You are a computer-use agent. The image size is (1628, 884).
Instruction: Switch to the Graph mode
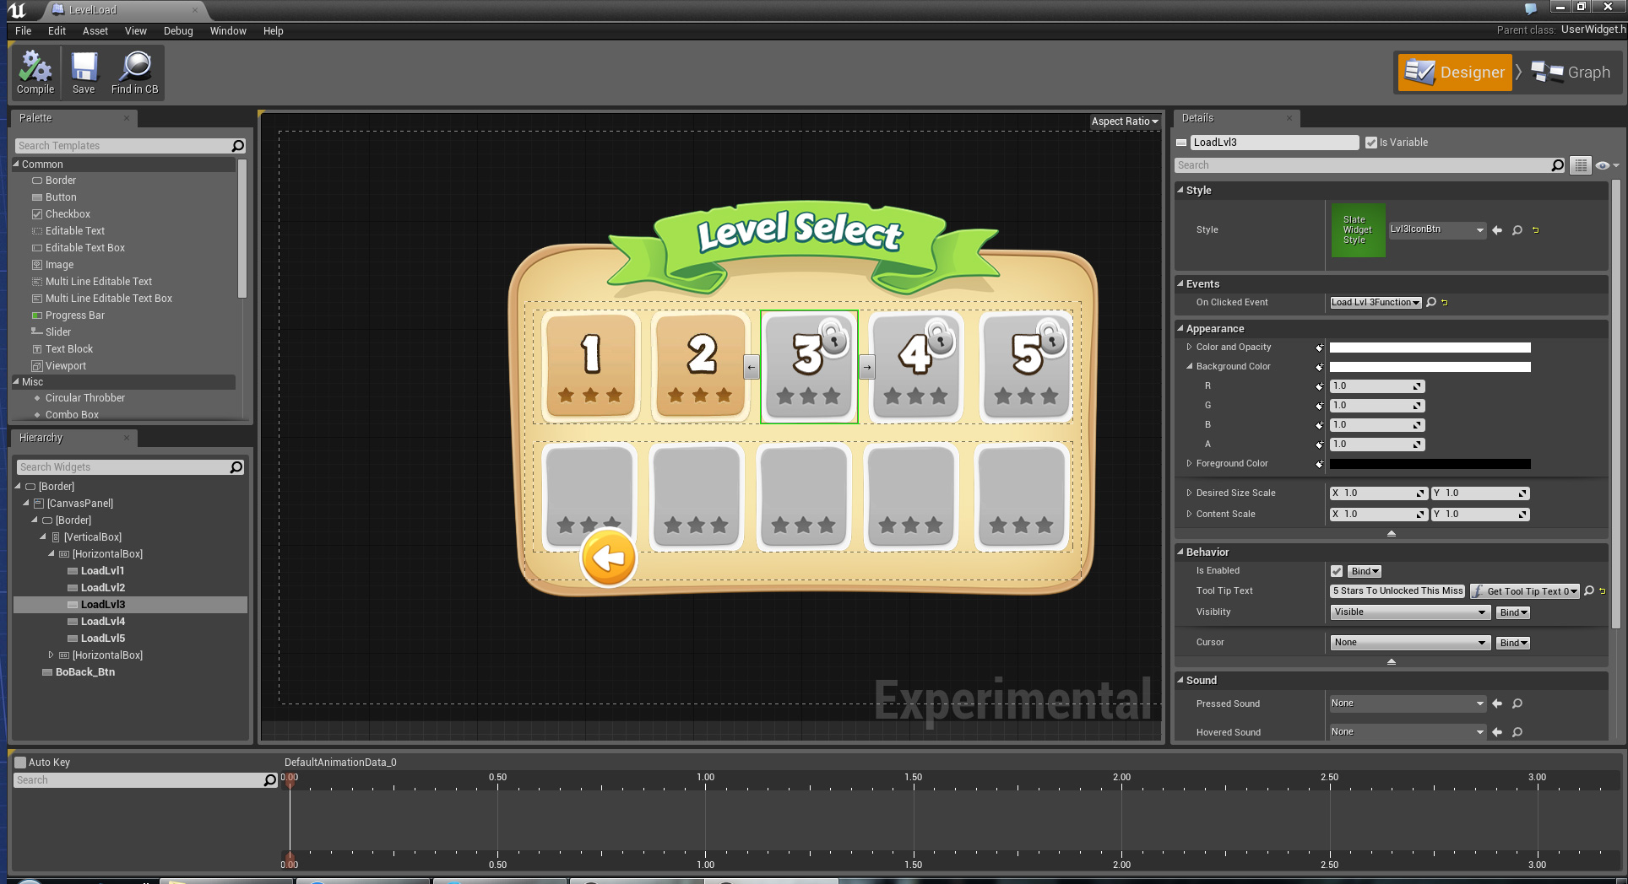(1571, 73)
